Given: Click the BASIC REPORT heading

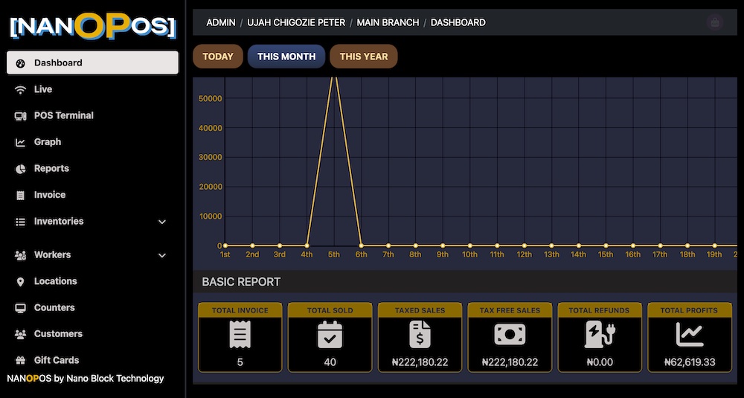Looking at the screenshot, I should [x=241, y=282].
